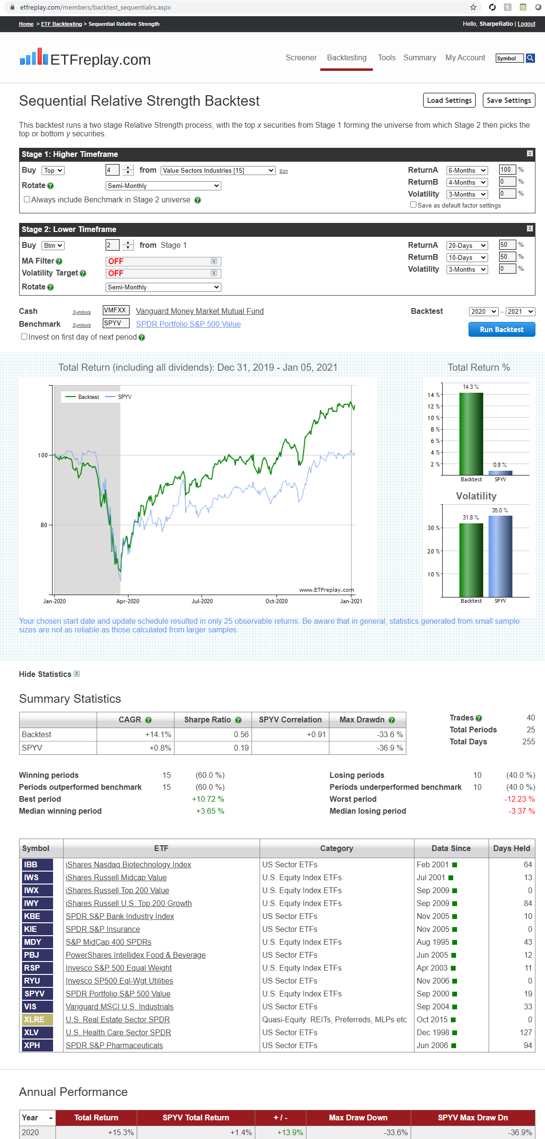Click the Run Backtest button
545x1139 pixels.
(502, 330)
